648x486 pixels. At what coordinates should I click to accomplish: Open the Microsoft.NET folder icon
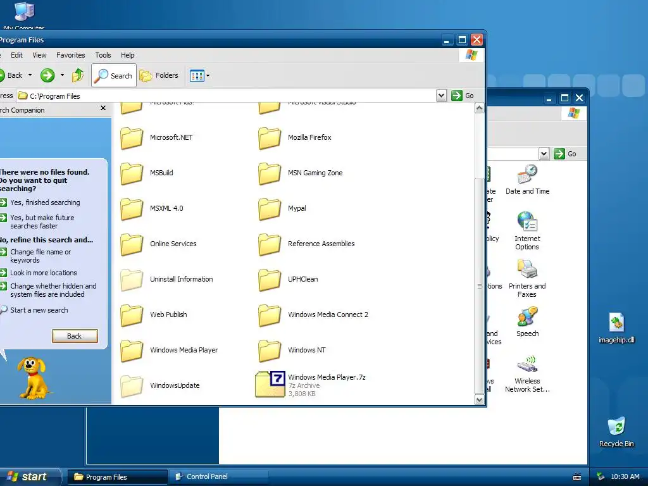tap(132, 137)
